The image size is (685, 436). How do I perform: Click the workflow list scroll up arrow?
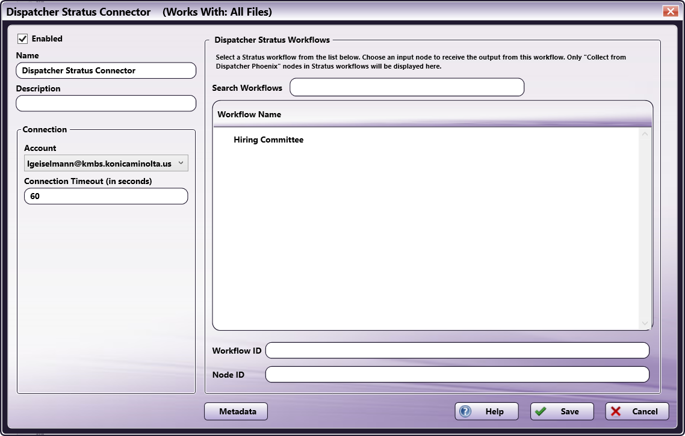pos(645,134)
